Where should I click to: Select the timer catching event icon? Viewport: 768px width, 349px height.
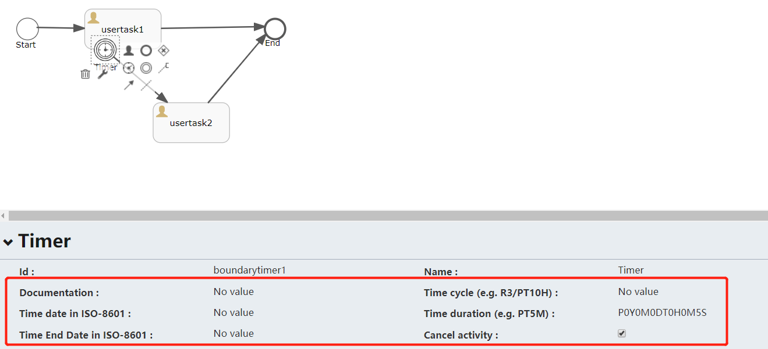(129, 67)
